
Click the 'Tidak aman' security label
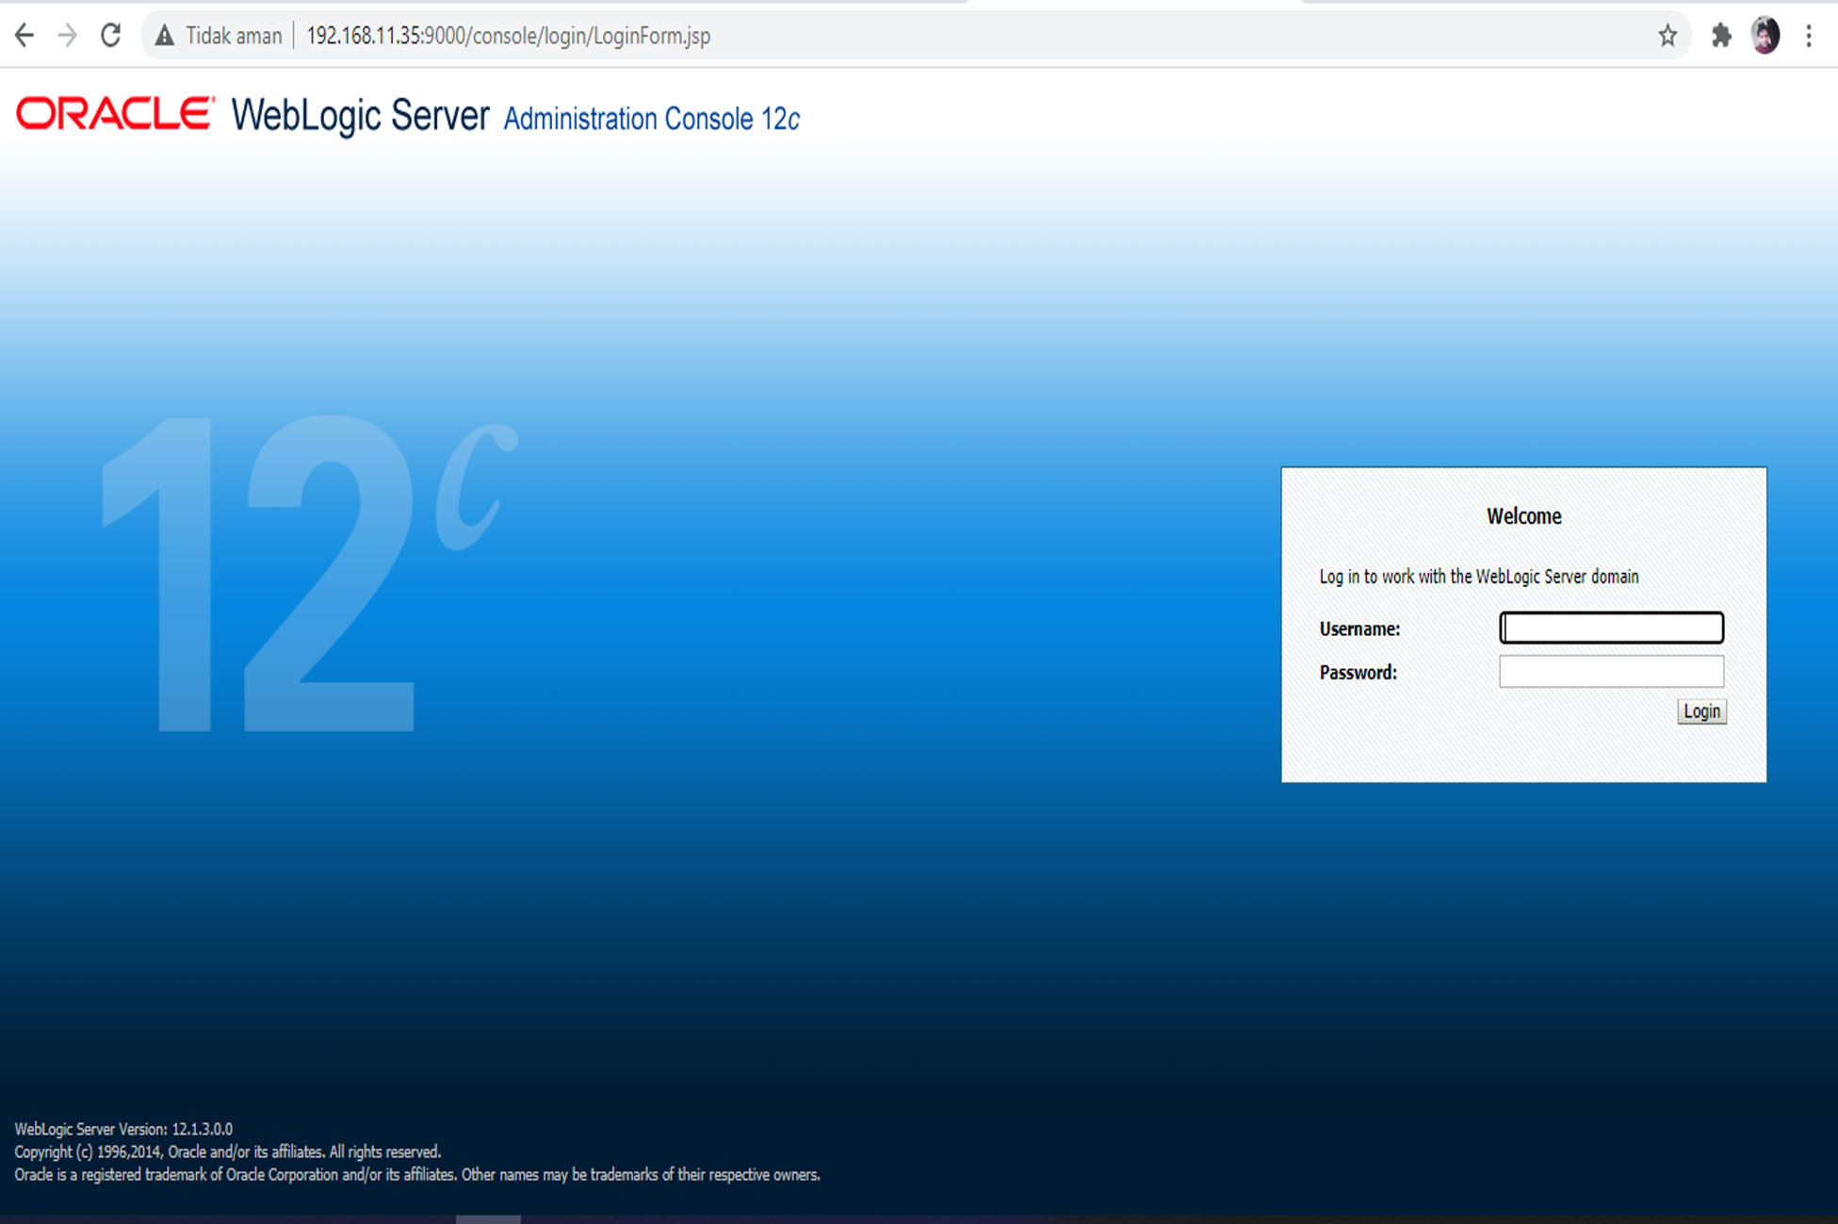point(234,36)
